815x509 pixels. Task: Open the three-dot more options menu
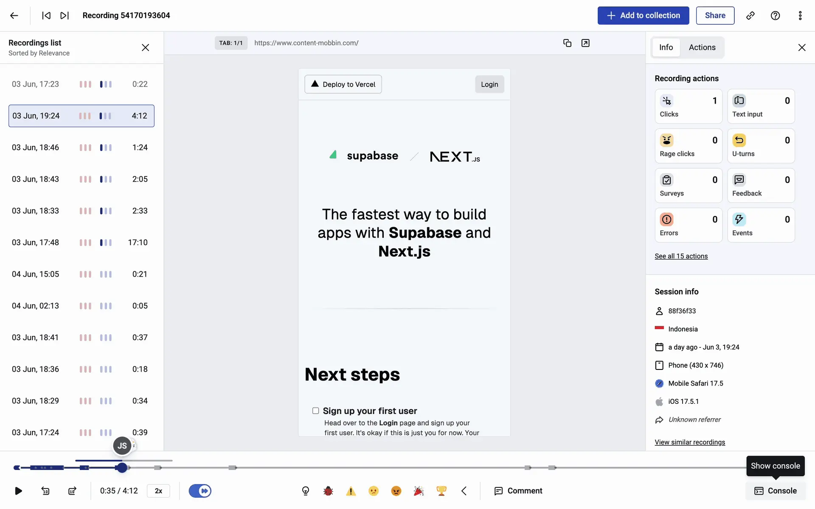click(800, 16)
